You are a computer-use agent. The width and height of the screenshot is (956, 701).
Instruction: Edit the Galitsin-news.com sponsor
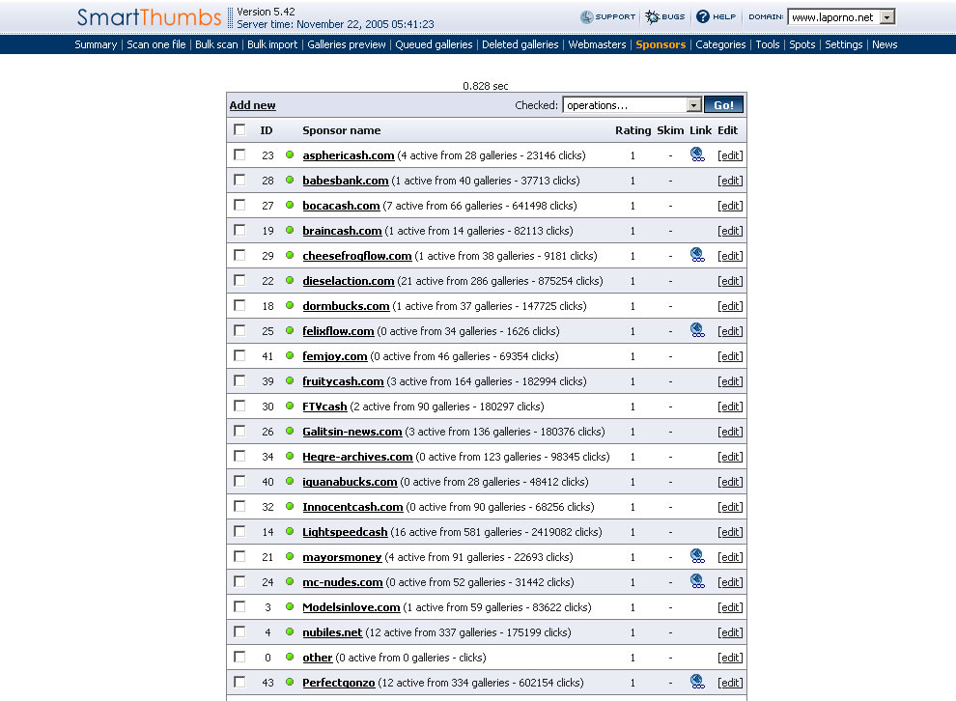730,432
